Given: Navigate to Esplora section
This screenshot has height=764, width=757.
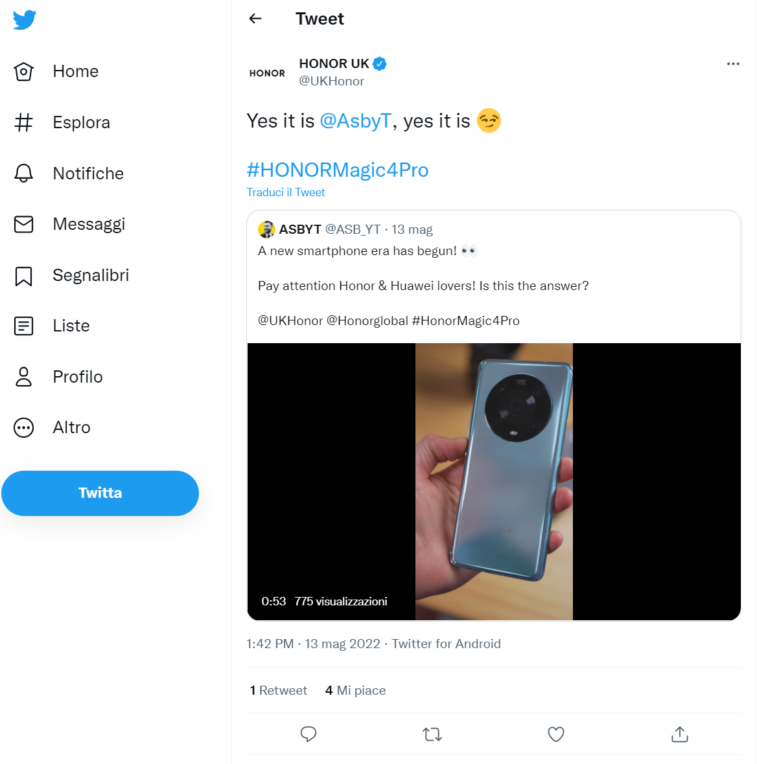Looking at the screenshot, I should click(81, 122).
